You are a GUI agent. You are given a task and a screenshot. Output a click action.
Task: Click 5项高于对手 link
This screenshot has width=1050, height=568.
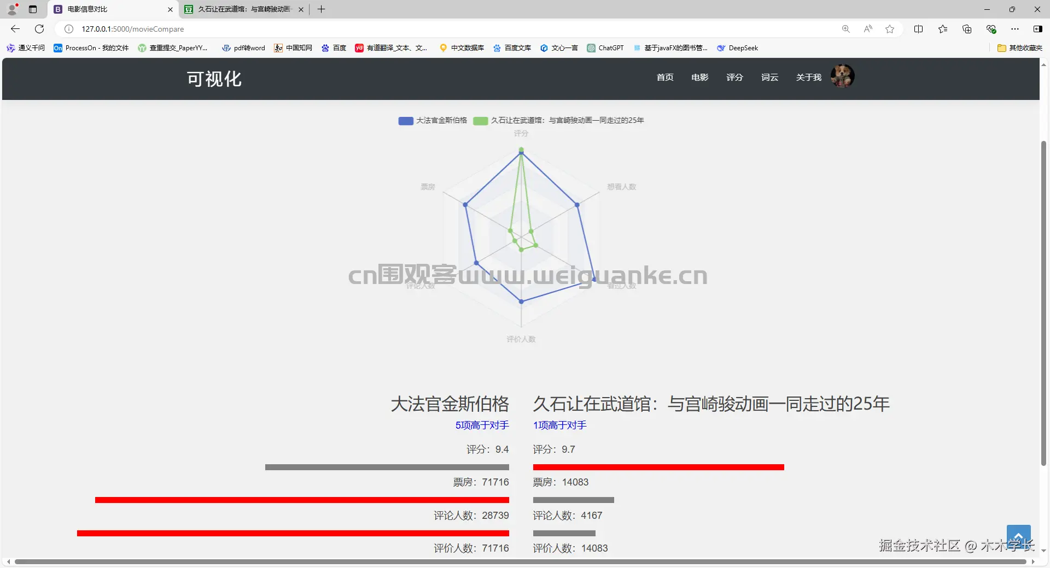[x=482, y=425]
